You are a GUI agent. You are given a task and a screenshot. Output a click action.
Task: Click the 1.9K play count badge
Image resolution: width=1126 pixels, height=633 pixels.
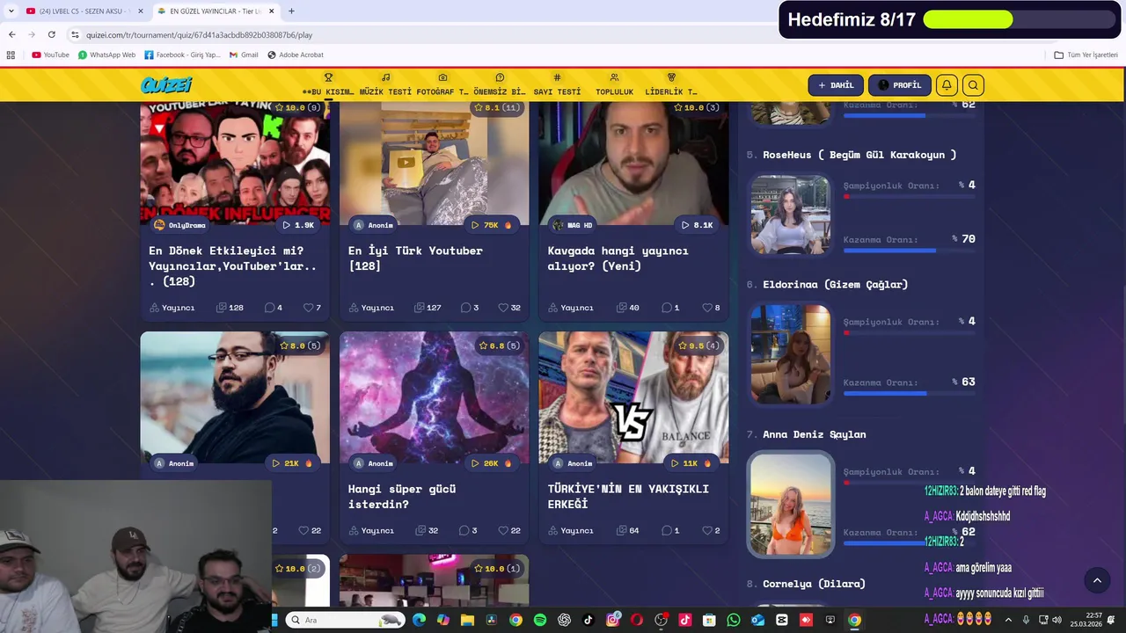pyautogui.click(x=298, y=225)
